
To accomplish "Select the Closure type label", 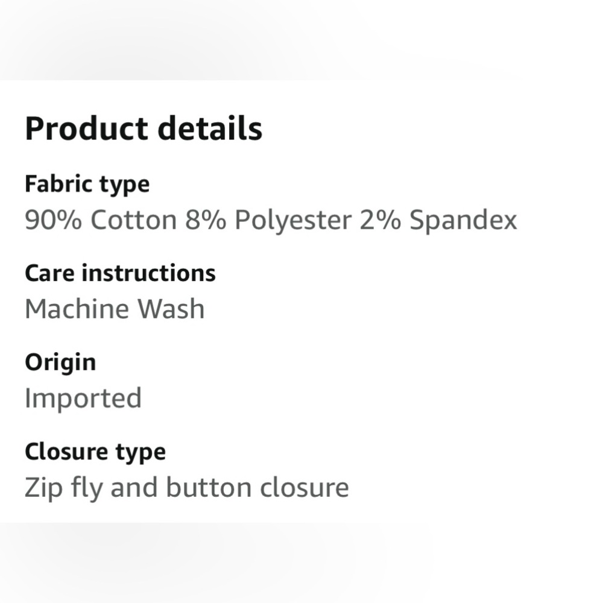I will (x=95, y=452).
